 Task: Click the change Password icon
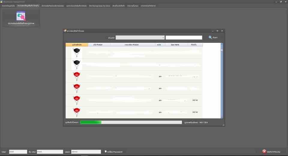[x=106, y=152]
